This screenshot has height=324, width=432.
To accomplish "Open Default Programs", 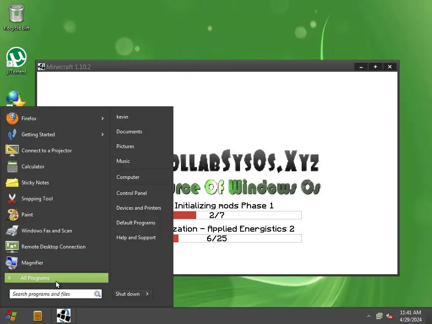I will click(136, 223).
